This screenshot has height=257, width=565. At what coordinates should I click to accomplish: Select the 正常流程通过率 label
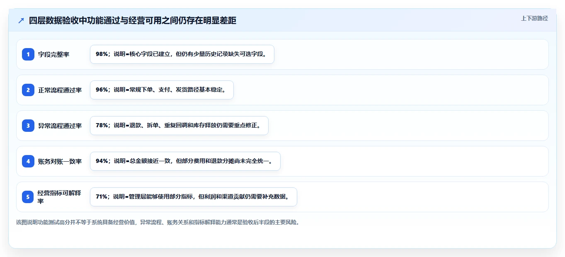tap(60, 90)
